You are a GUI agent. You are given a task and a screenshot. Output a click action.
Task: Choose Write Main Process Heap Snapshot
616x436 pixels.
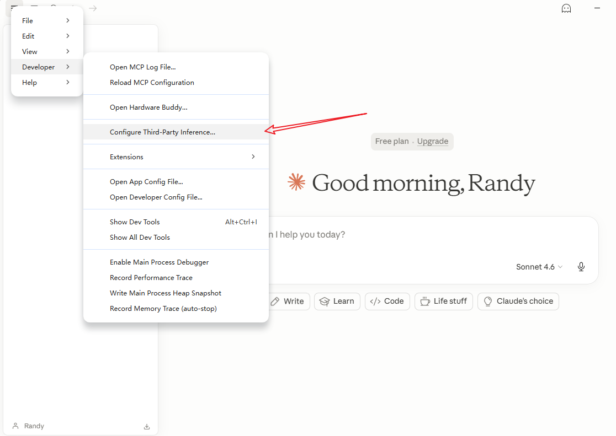coord(176,293)
